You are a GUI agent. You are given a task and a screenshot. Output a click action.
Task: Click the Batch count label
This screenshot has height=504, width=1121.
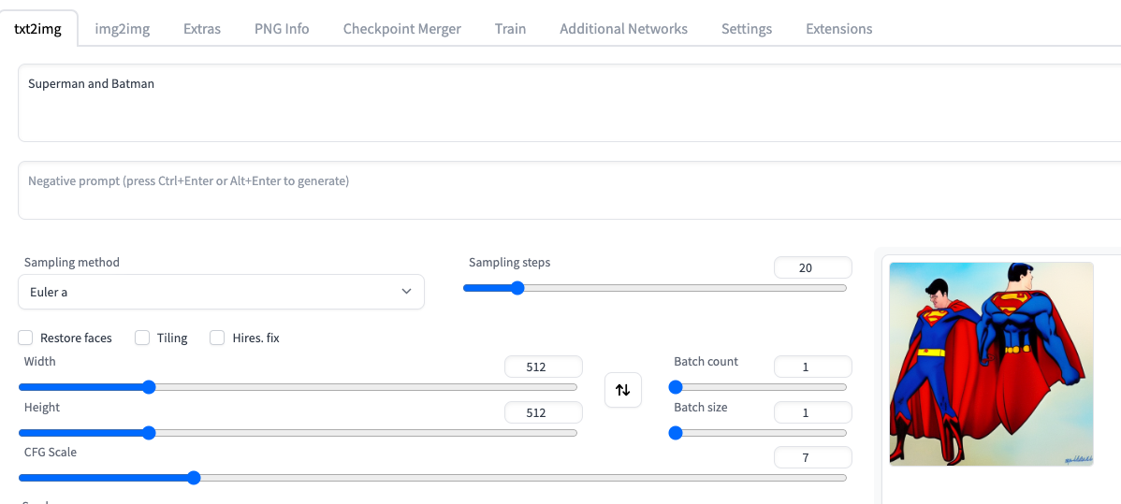point(706,362)
